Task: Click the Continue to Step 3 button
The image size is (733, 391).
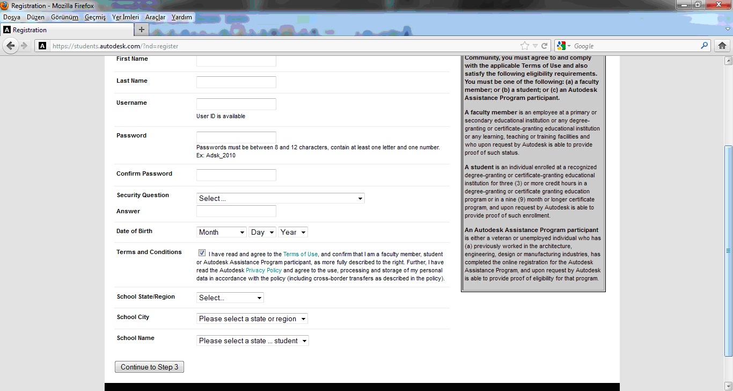Action: (149, 367)
